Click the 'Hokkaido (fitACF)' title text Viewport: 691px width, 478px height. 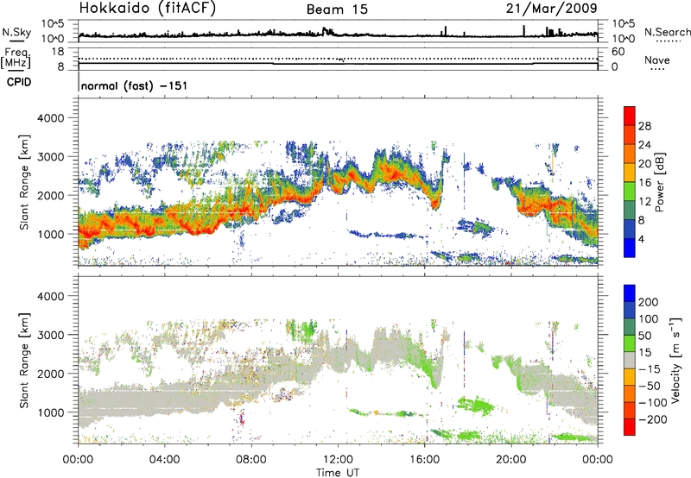point(148,9)
